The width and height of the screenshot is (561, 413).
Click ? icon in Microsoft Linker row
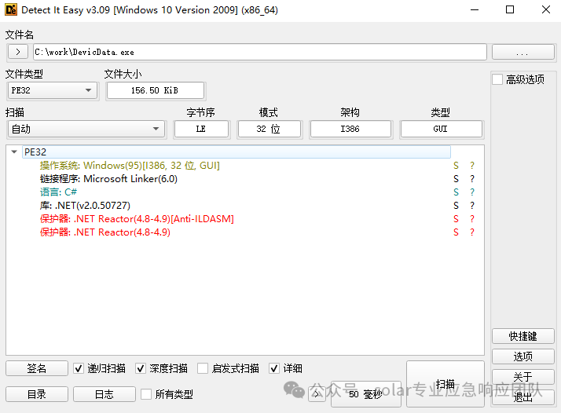tap(472, 178)
